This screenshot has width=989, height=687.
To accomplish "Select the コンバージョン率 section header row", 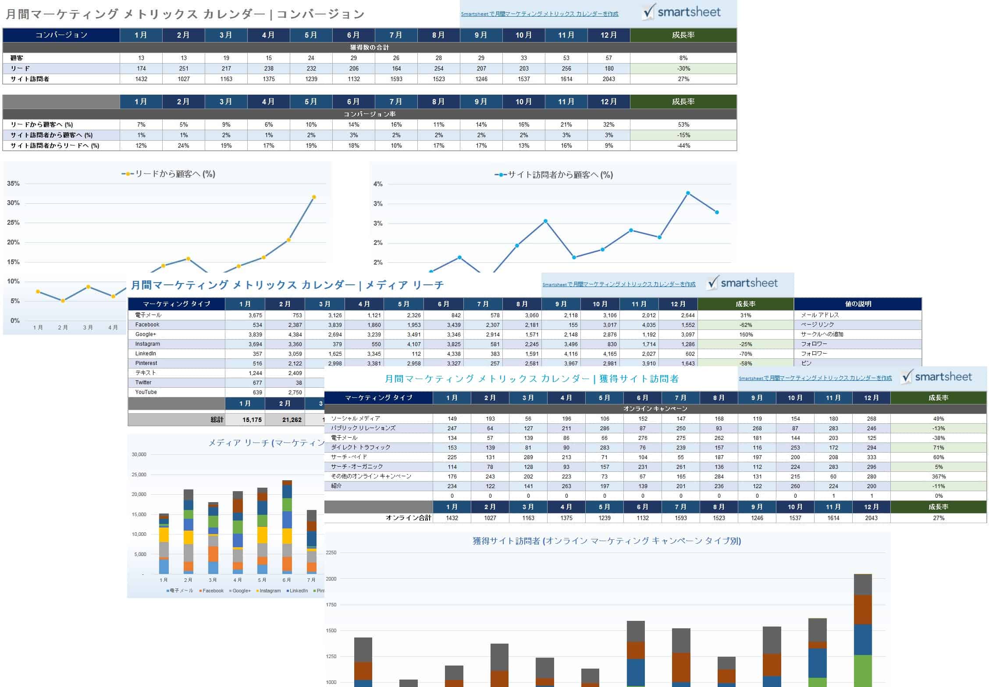I will [x=370, y=114].
